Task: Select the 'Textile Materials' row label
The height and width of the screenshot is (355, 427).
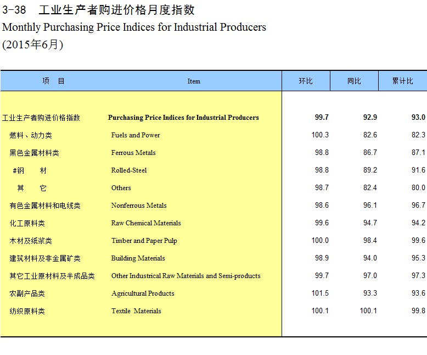Action: pos(136,311)
